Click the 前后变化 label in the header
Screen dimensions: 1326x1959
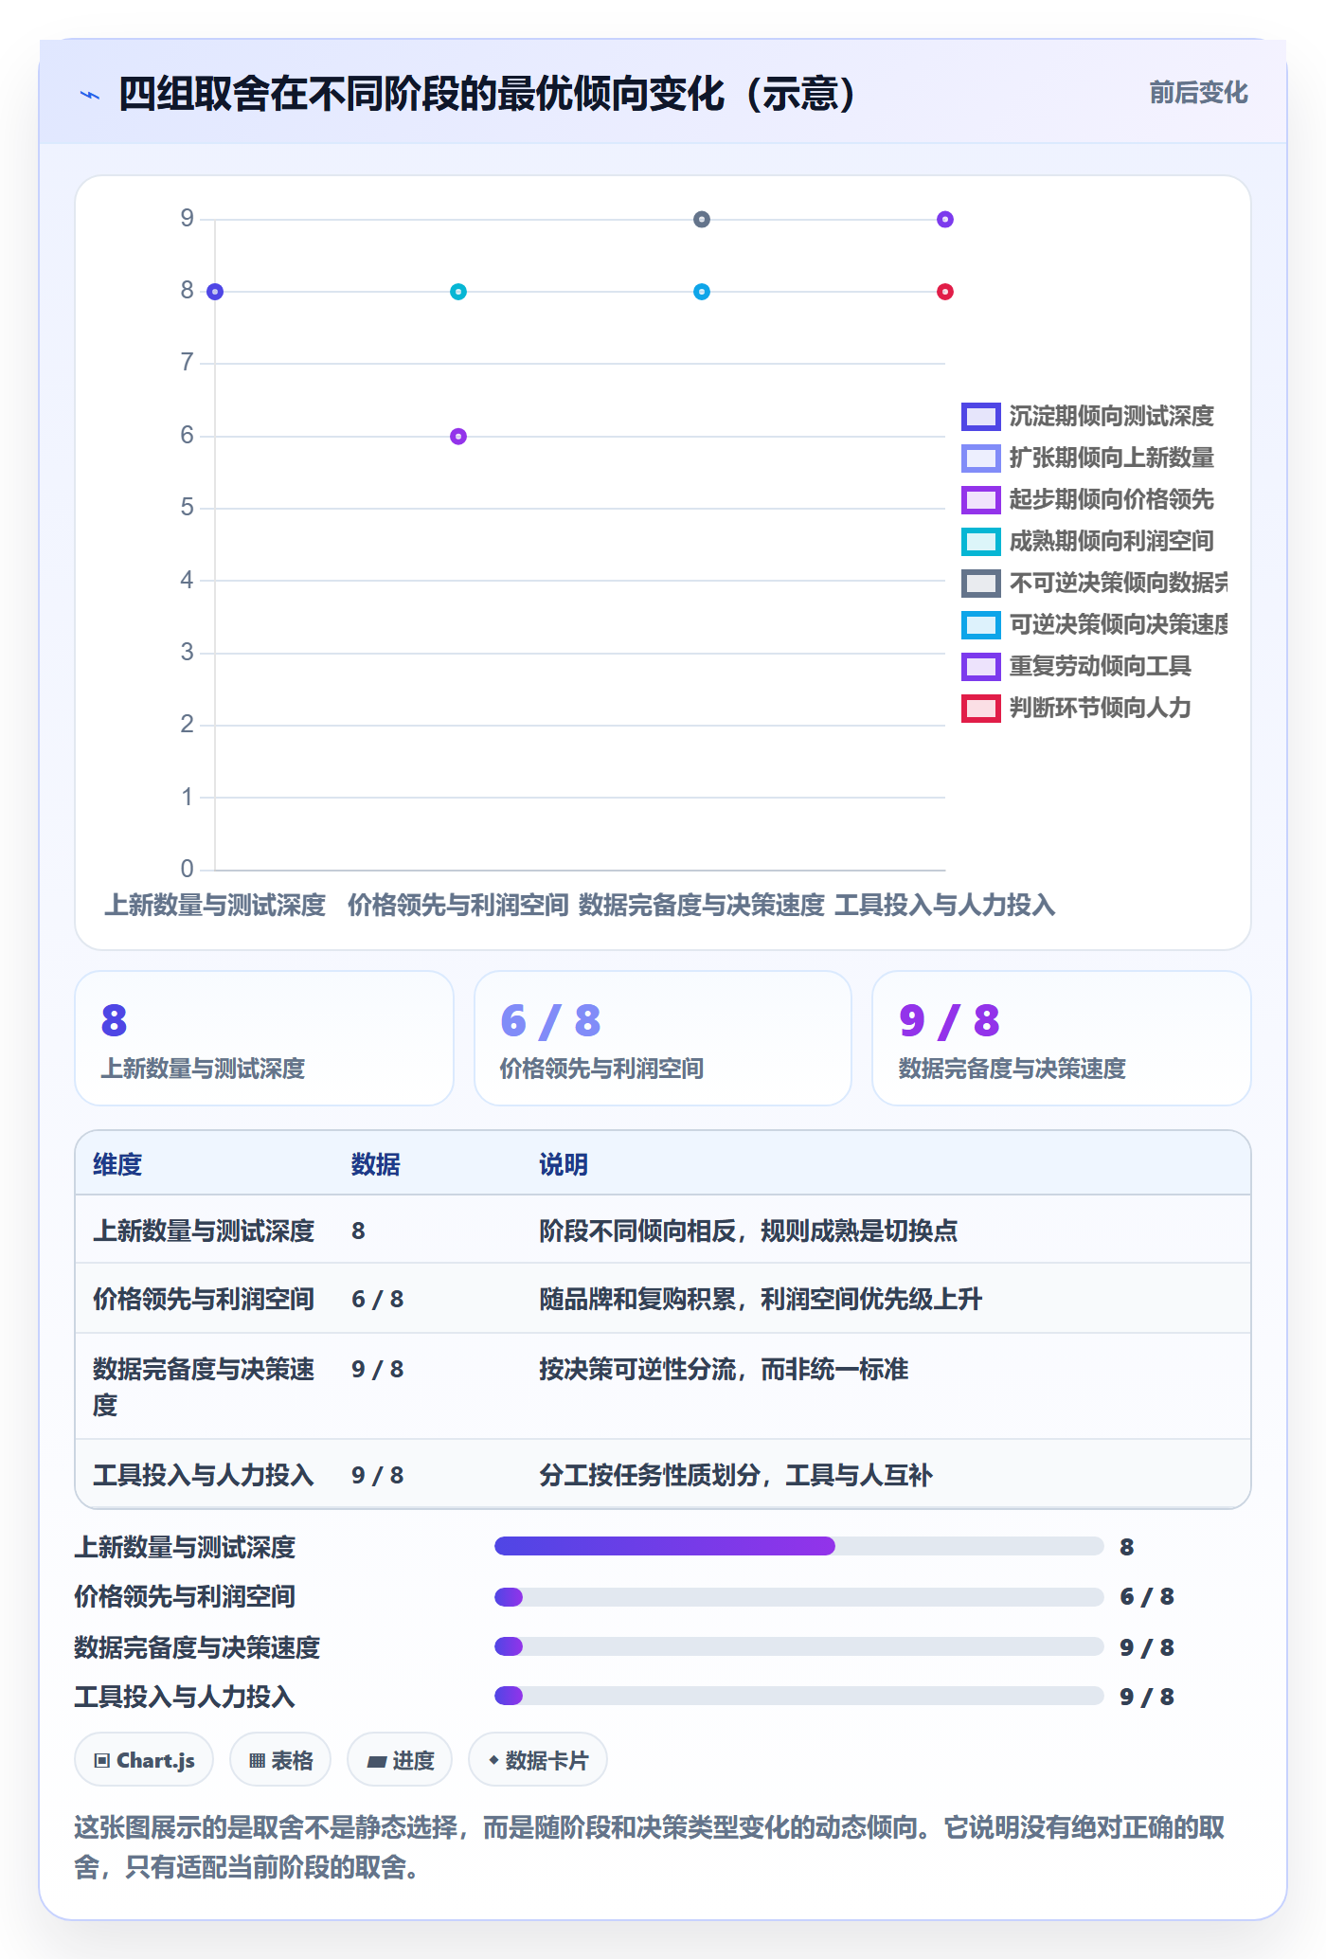click(x=1198, y=93)
